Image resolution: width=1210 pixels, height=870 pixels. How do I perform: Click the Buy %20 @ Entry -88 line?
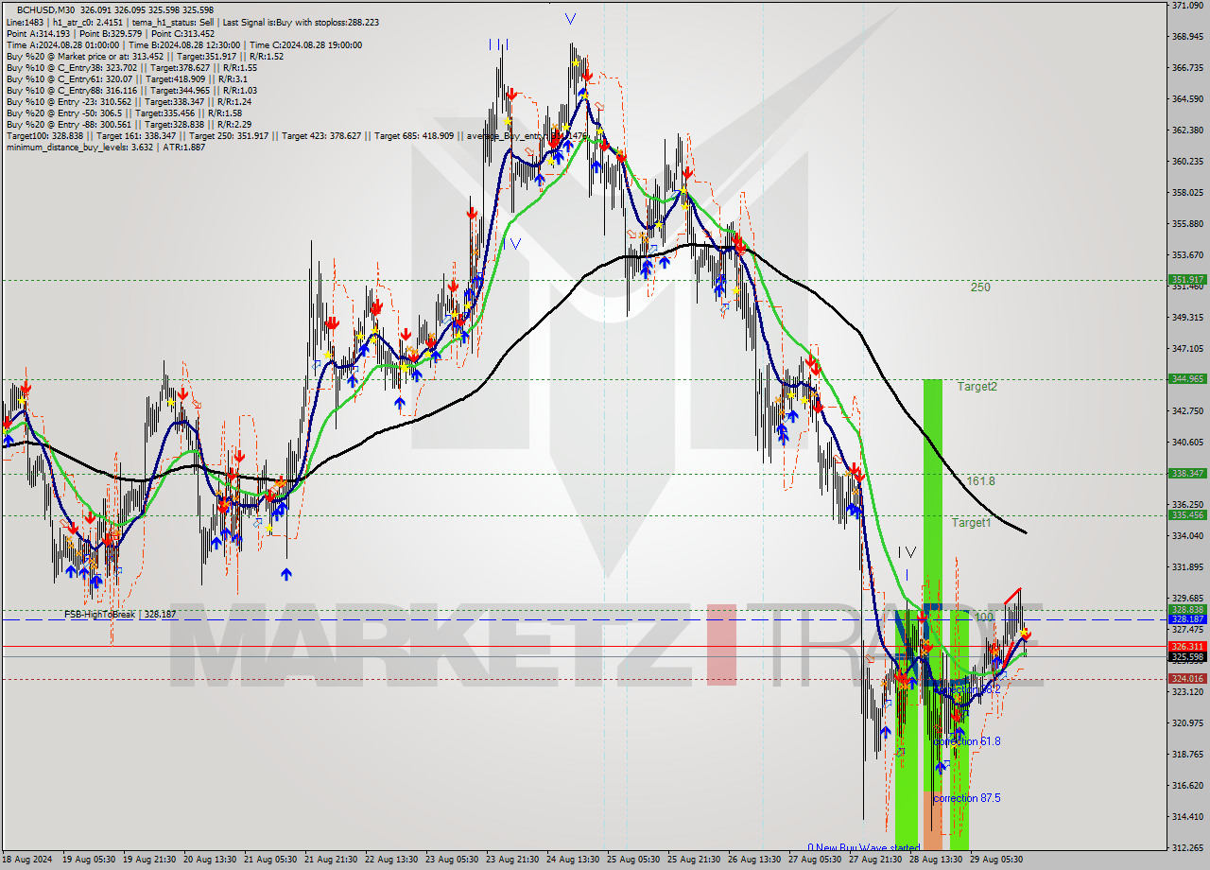pos(129,124)
